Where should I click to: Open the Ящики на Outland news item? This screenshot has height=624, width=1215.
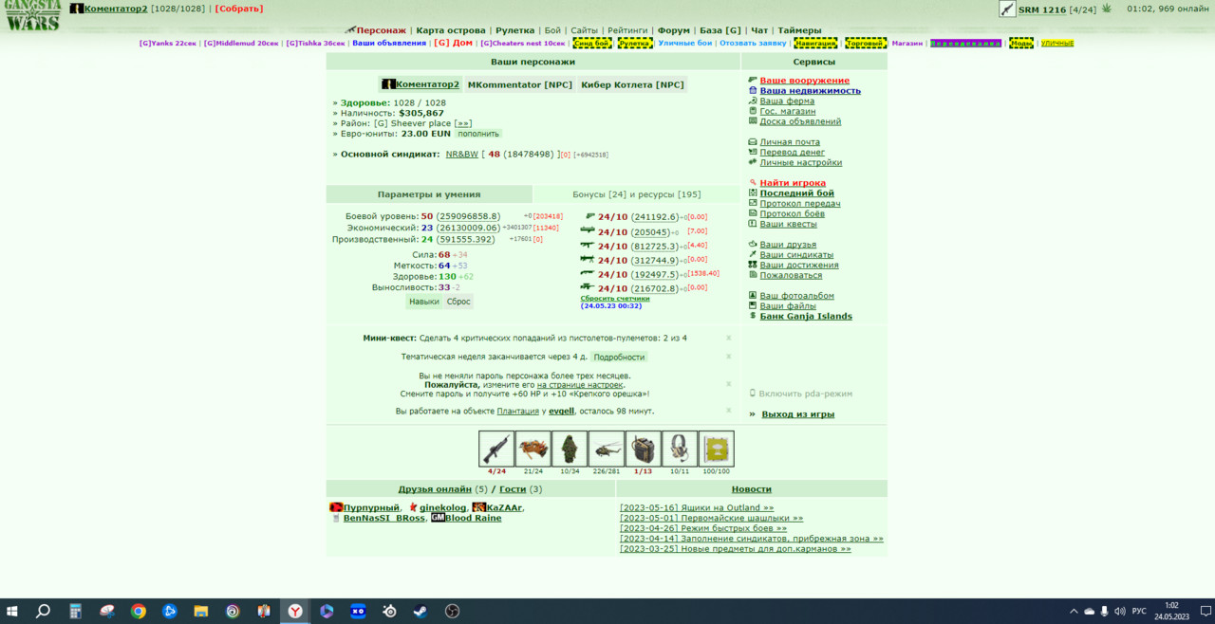tap(697, 508)
